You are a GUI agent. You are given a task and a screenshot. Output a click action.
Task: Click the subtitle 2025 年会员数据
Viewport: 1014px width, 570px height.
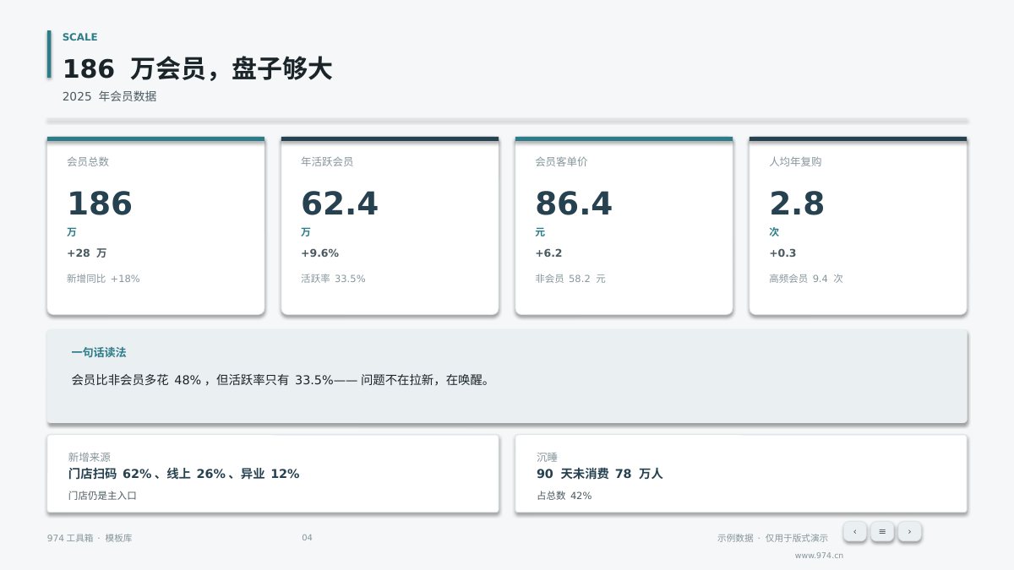[110, 96]
